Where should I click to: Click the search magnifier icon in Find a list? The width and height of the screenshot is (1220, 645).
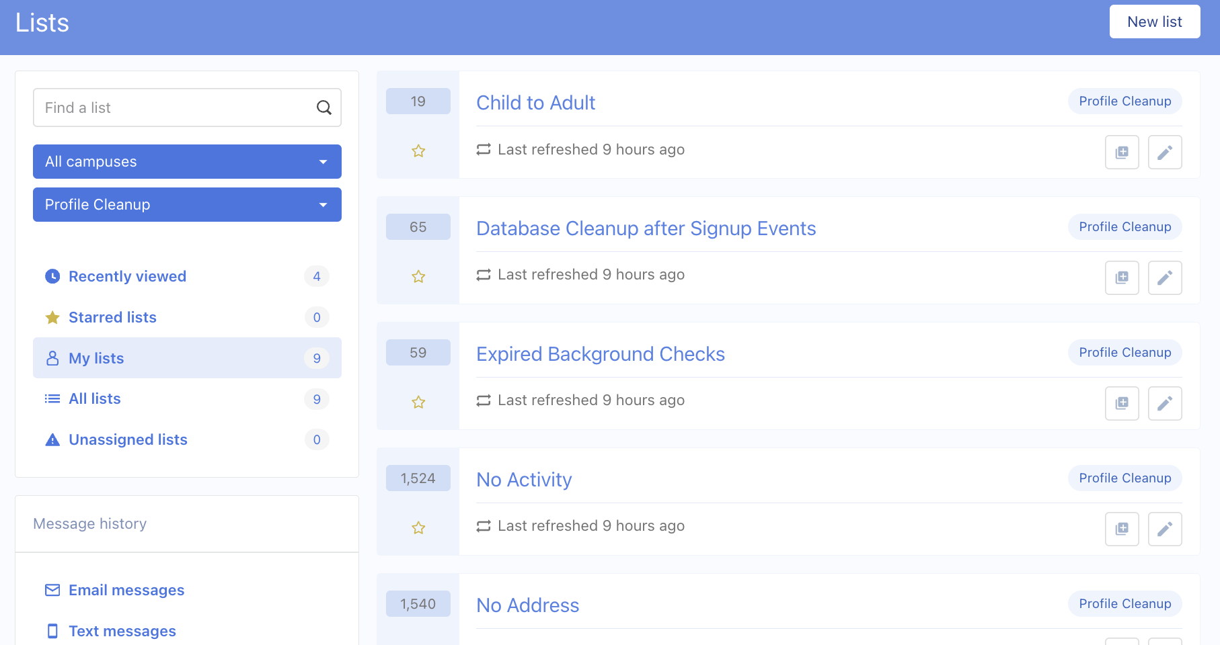coord(323,107)
